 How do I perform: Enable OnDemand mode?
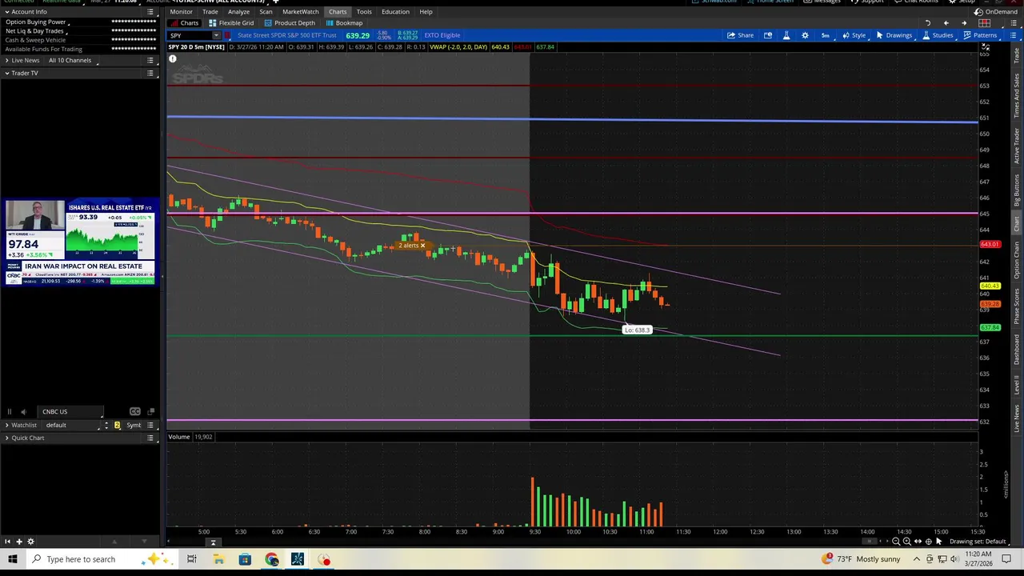point(996,12)
